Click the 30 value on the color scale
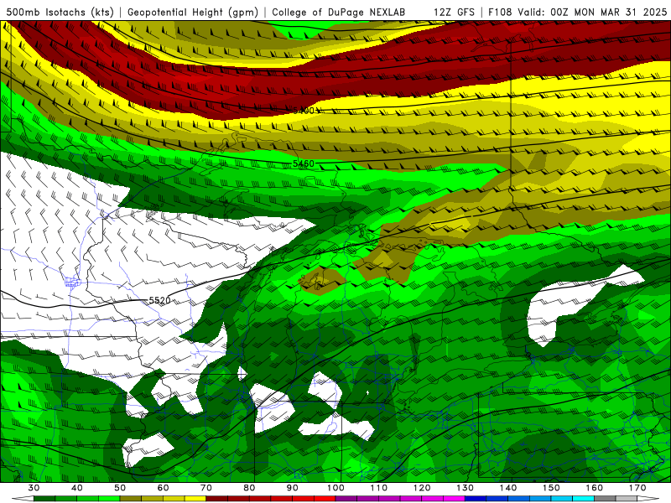The height and width of the screenshot is (503, 671). click(34, 488)
